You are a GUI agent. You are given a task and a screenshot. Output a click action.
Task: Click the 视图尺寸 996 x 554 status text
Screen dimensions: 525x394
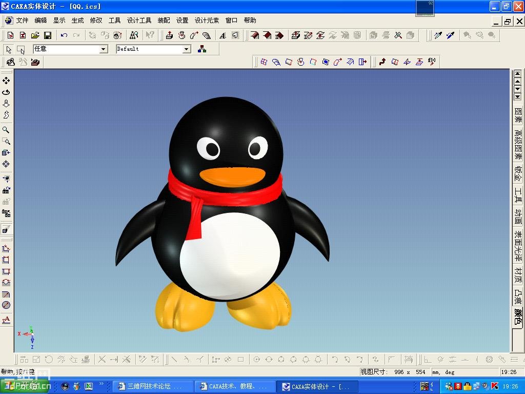click(393, 372)
